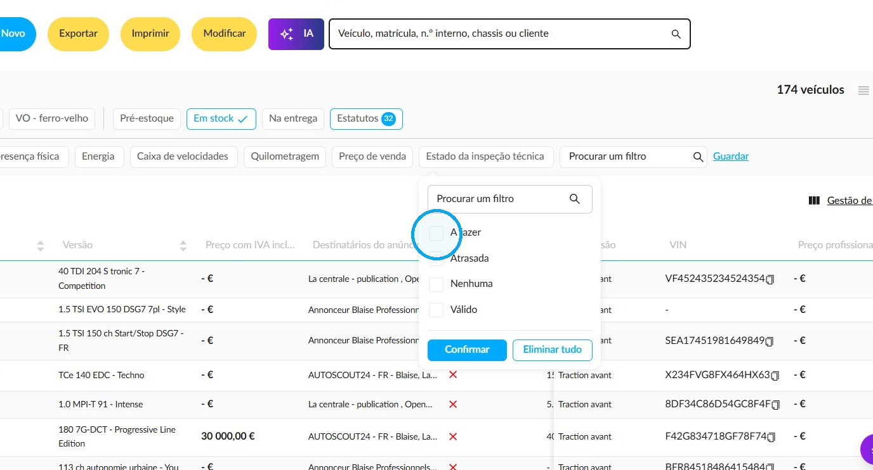Collapse the Estado da inspeção técnica filter
The image size is (873, 470).
point(485,157)
